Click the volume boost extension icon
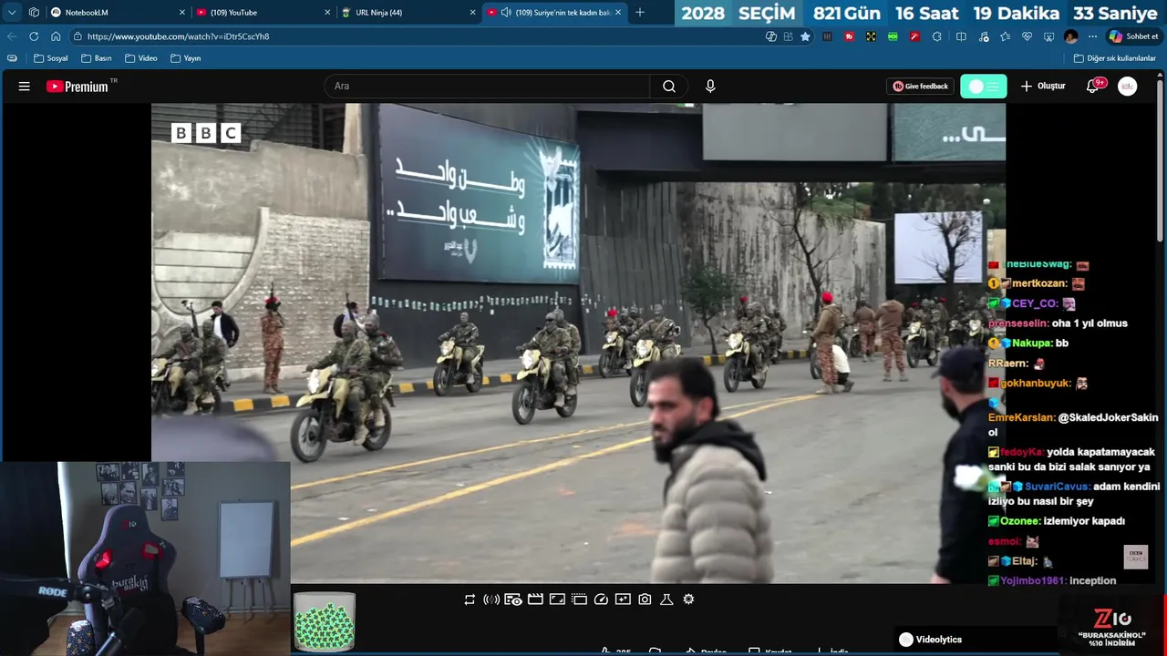This screenshot has width=1167, height=656. click(491, 600)
